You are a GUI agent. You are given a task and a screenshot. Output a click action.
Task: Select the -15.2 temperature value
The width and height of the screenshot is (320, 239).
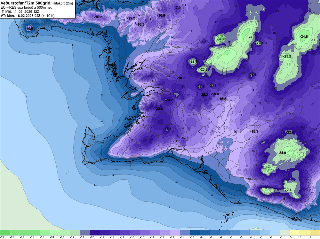click(131, 18)
